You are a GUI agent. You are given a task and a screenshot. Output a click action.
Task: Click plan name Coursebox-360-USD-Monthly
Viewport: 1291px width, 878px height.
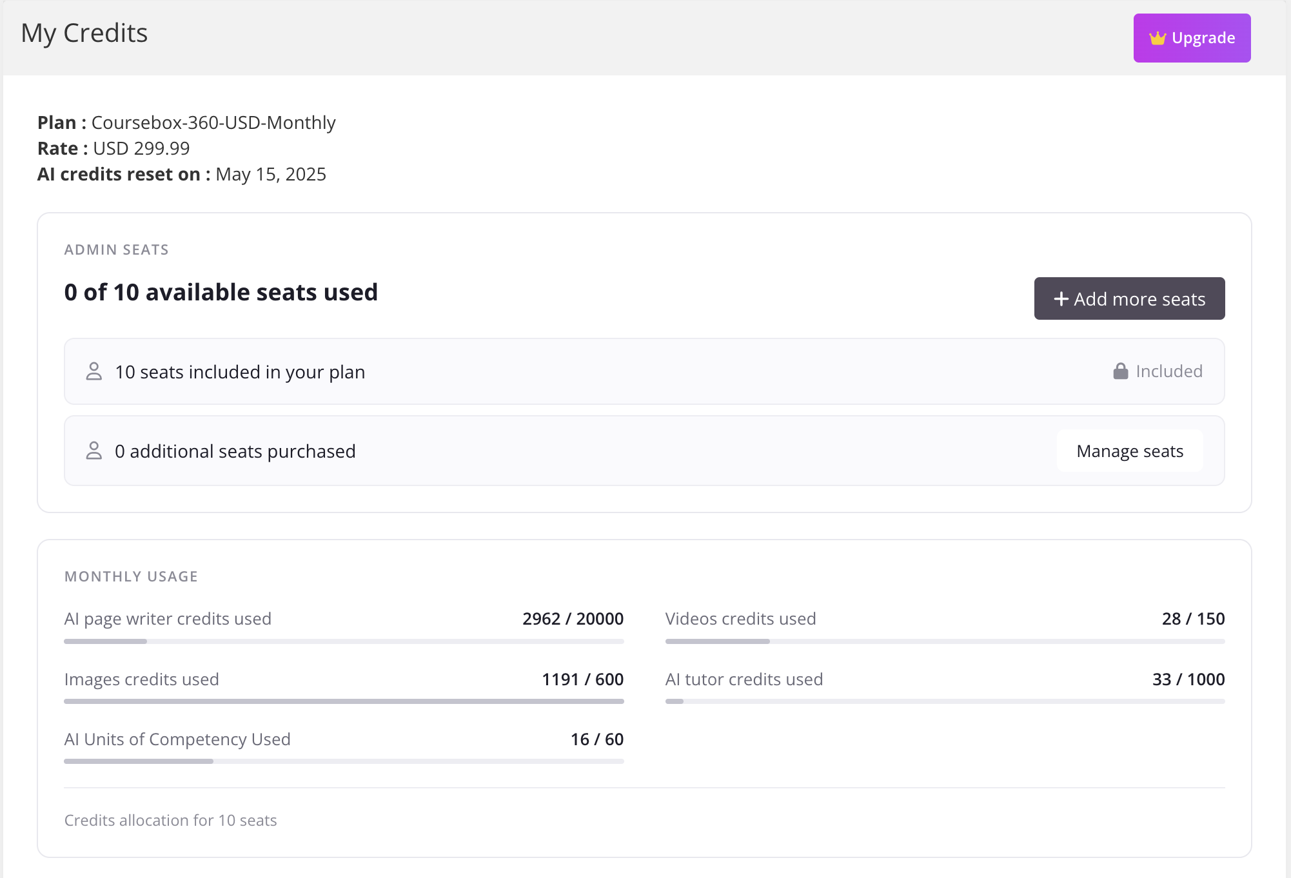213,122
